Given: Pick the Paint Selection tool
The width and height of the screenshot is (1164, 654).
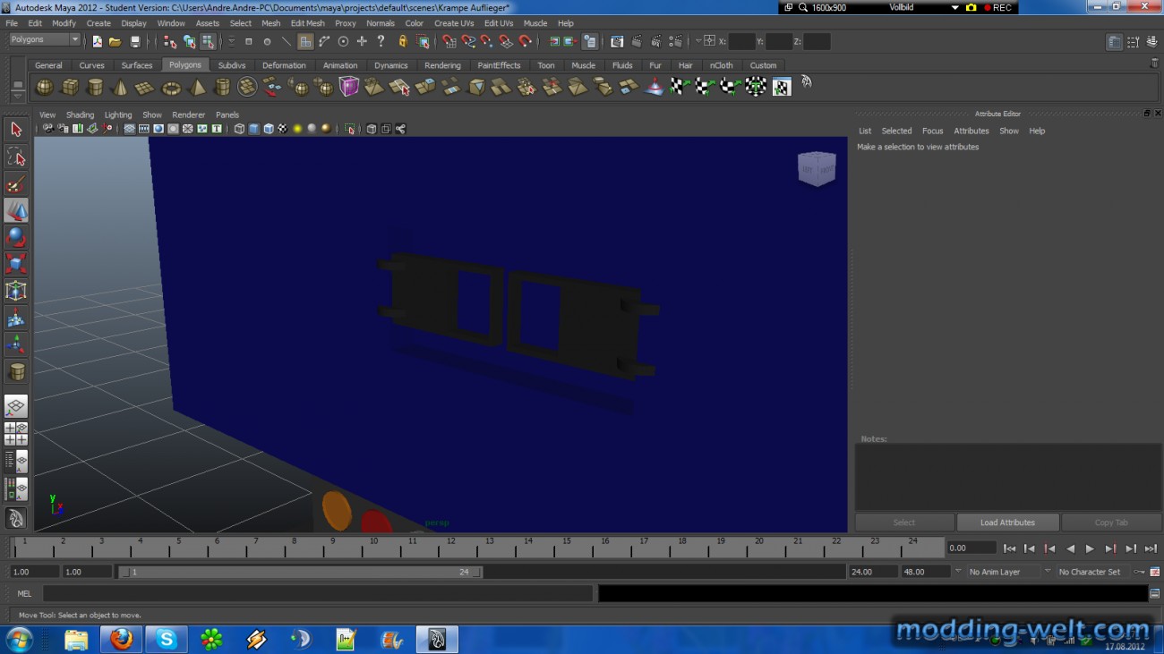Looking at the screenshot, I should [x=15, y=184].
